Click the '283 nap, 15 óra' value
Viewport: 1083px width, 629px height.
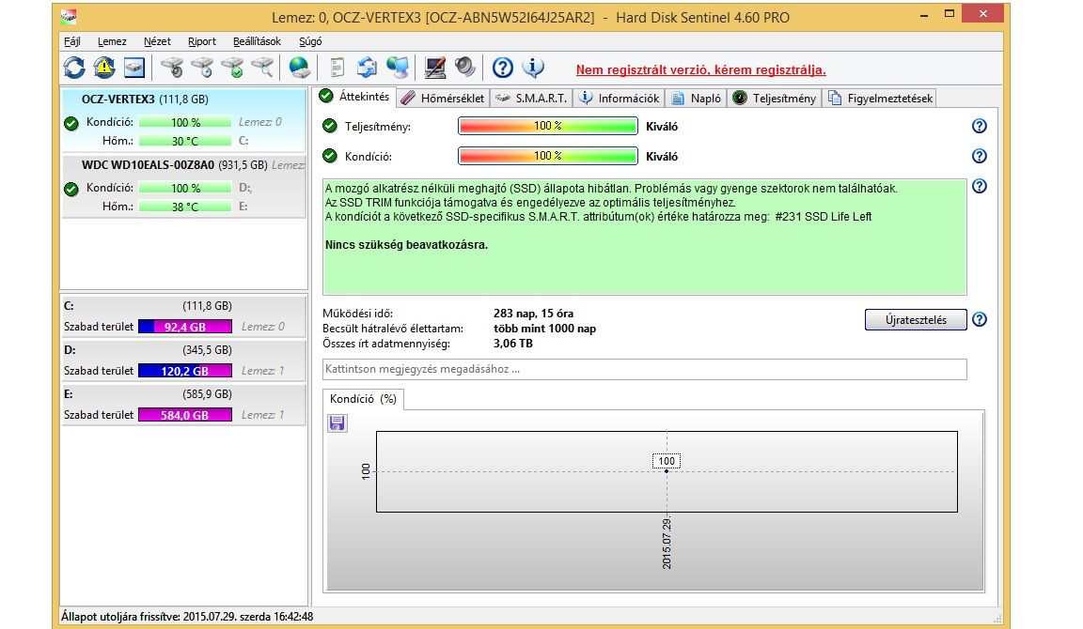click(x=533, y=314)
